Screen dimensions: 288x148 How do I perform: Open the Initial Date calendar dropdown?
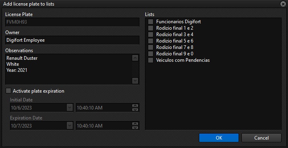(x=69, y=107)
